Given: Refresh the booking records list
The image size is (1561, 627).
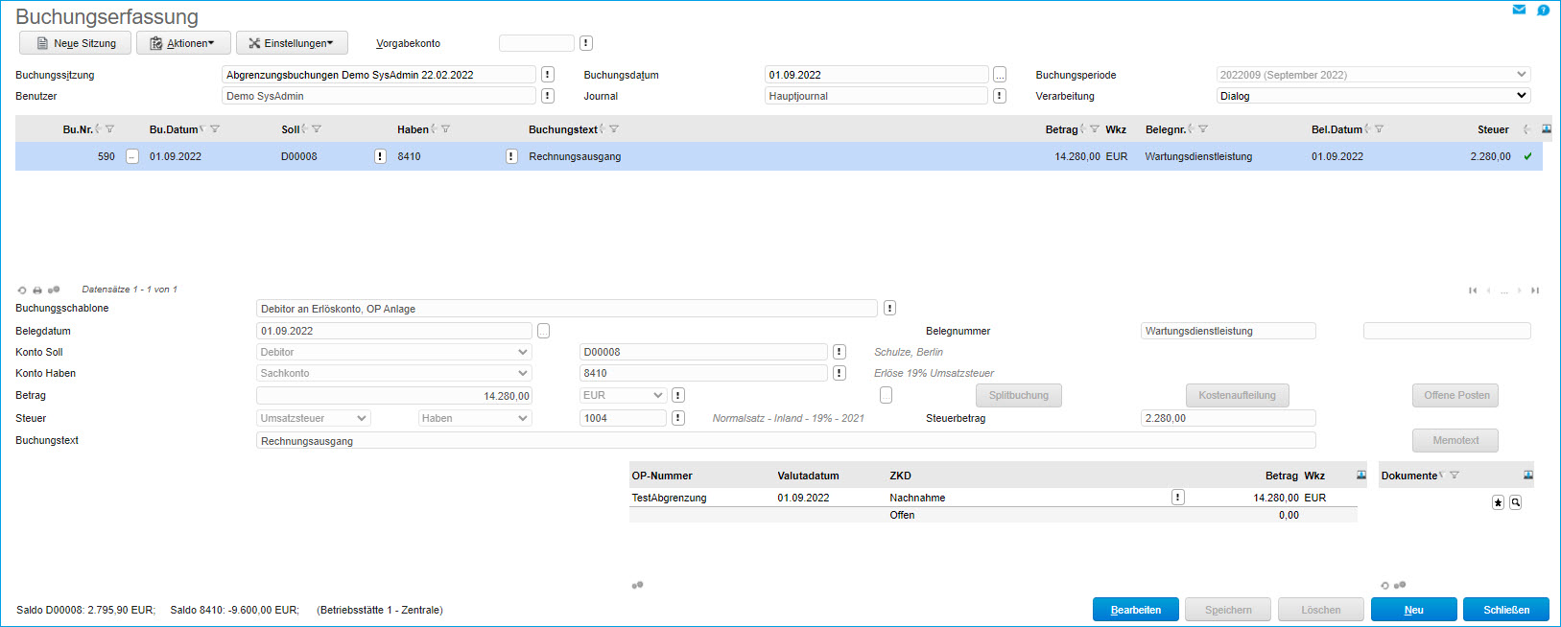Looking at the screenshot, I should pyautogui.click(x=22, y=290).
